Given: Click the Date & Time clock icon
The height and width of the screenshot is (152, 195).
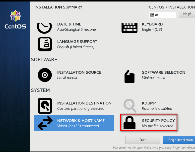Looking at the screenshot, I should coord(44,28).
